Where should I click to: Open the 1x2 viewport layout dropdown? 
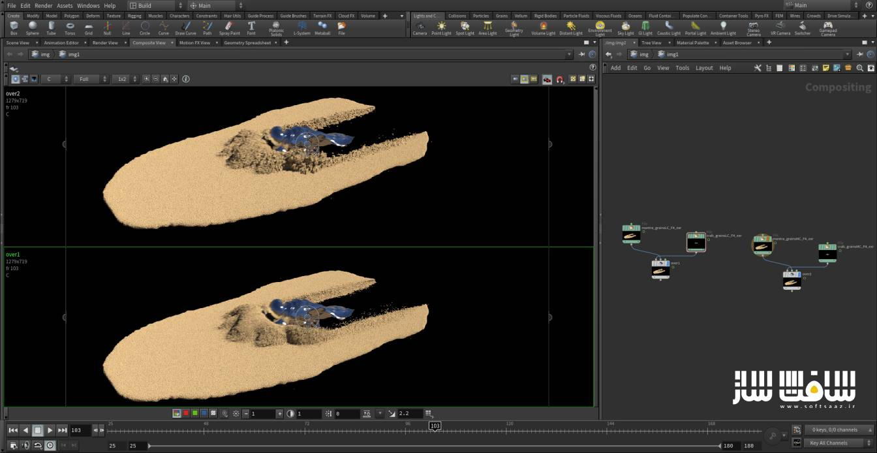(125, 79)
